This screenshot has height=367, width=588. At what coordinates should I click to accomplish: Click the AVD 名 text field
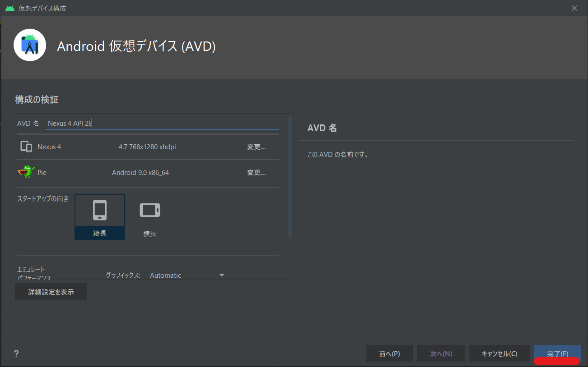(162, 123)
